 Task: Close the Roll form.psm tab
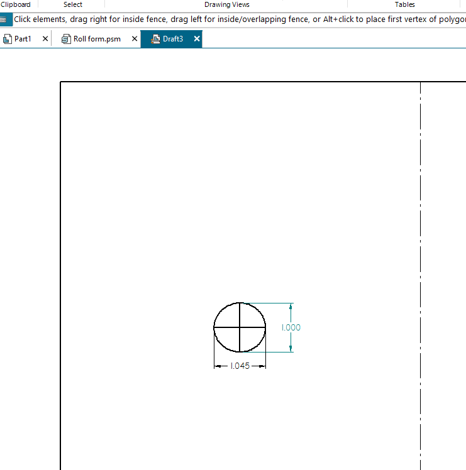pyautogui.click(x=135, y=39)
